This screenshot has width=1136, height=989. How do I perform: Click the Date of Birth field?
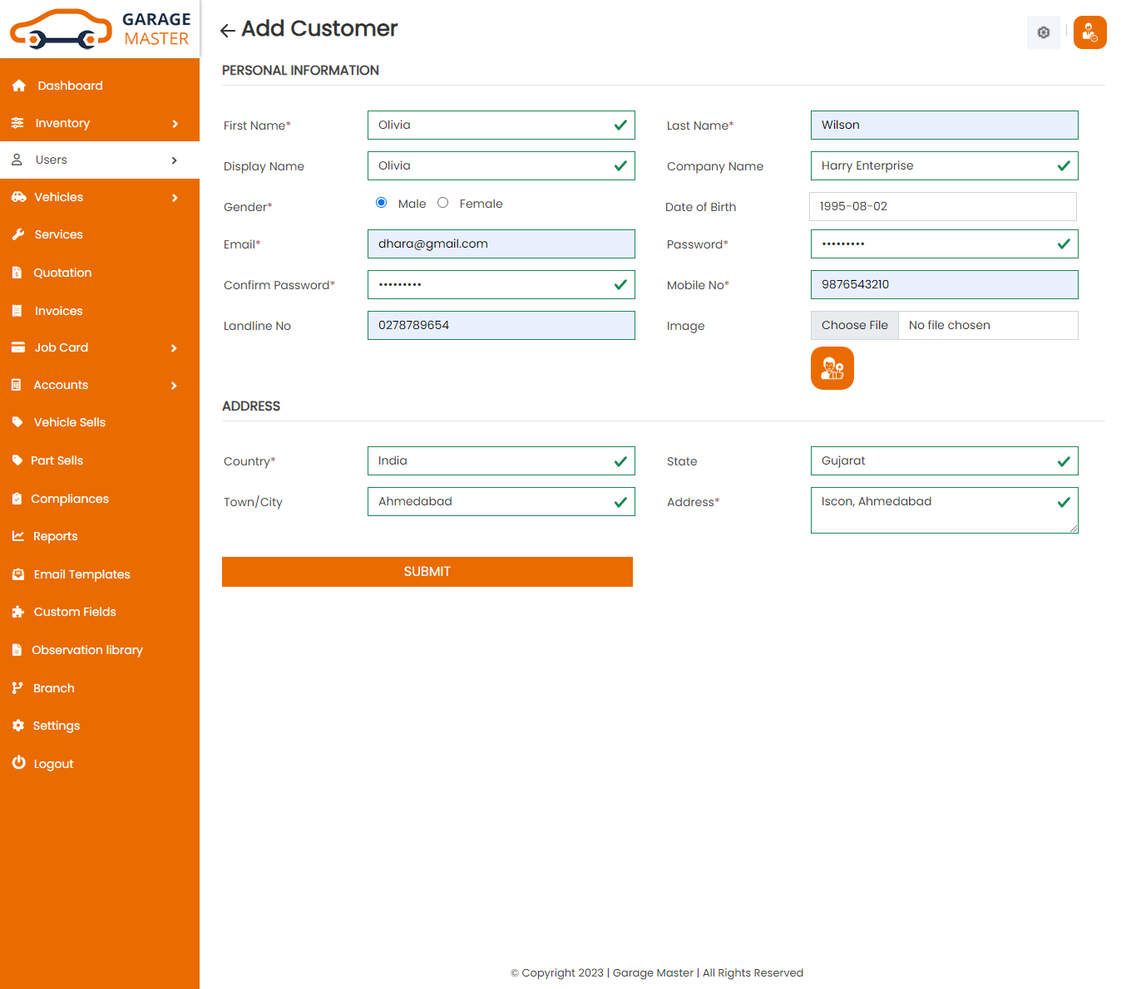942,207
